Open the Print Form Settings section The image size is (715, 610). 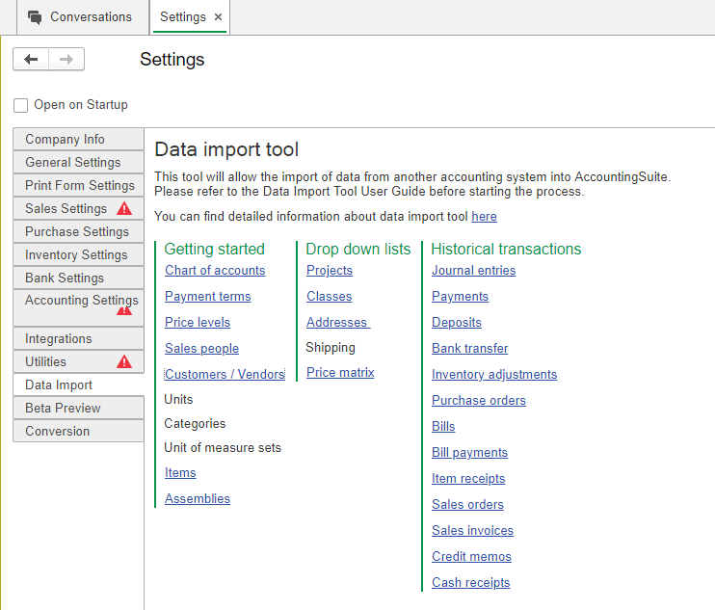pyautogui.click(x=78, y=186)
